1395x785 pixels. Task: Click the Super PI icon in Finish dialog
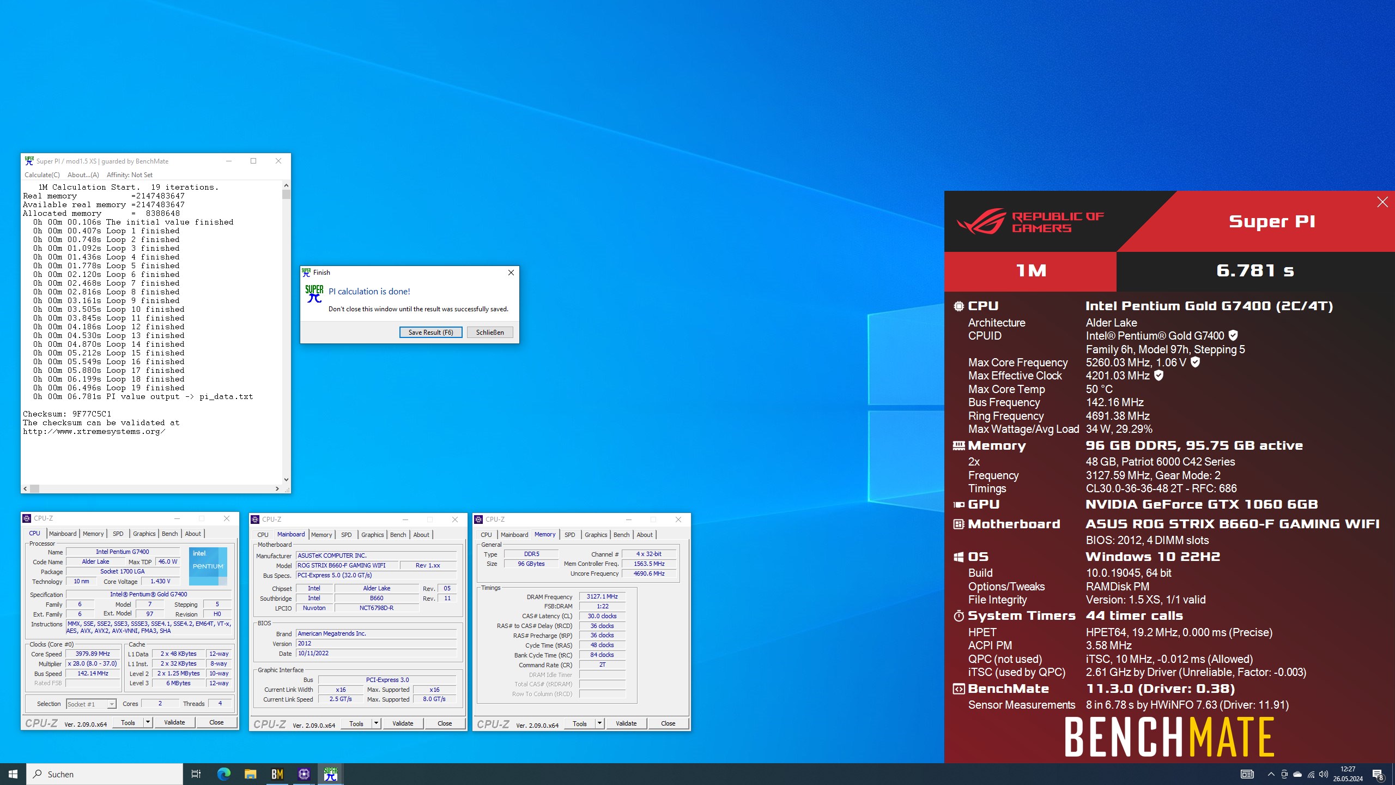pos(314,294)
